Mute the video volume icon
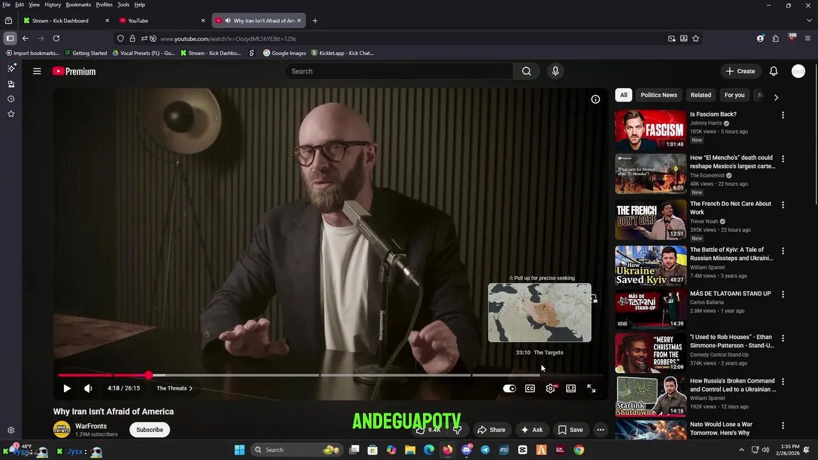 [88, 388]
